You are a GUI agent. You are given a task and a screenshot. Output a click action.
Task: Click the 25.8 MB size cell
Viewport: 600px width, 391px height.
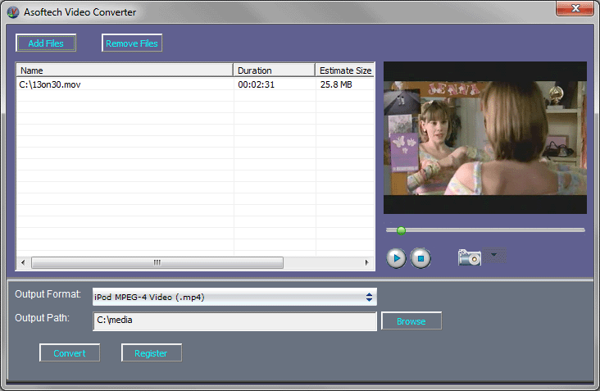pyautogui.click(x=336, y=84)
